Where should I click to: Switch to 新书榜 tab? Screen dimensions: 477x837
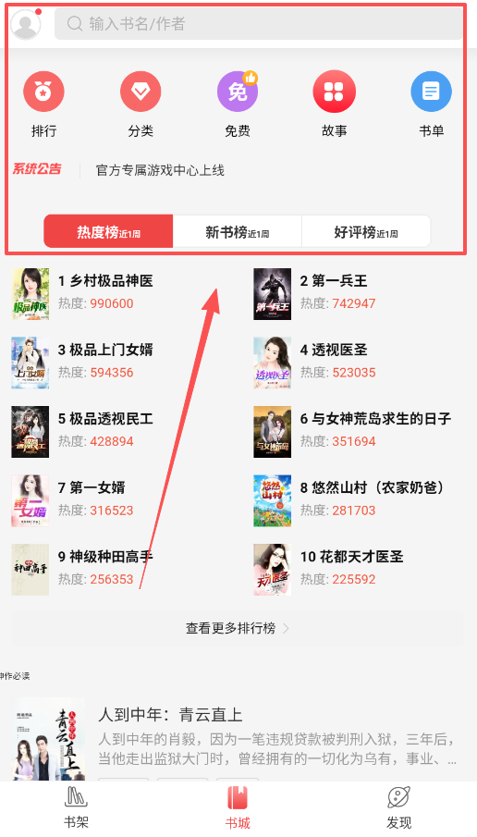(x=238, y=231)
